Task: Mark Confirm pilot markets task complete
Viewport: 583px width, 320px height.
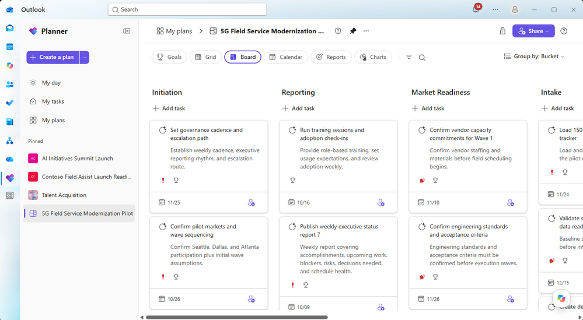Action: tap(162, 227)
